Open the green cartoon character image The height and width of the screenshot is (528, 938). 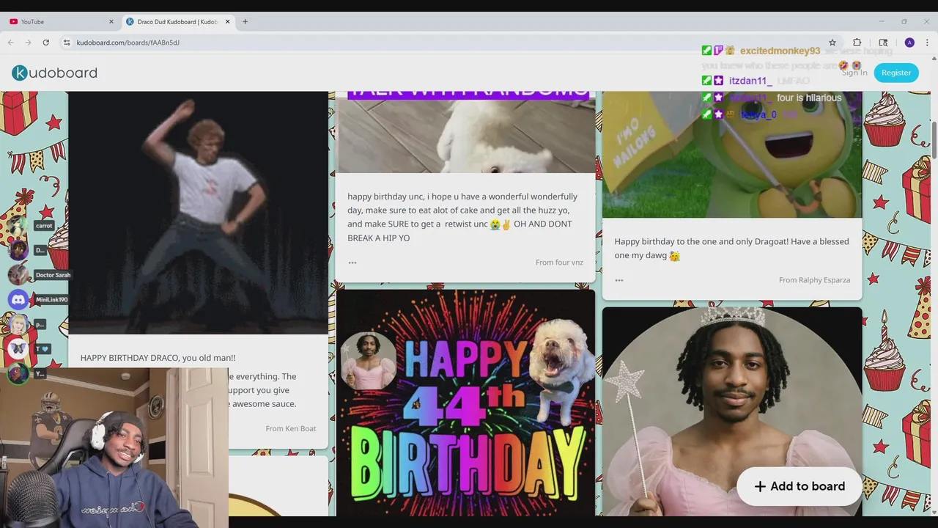(732, 154)
